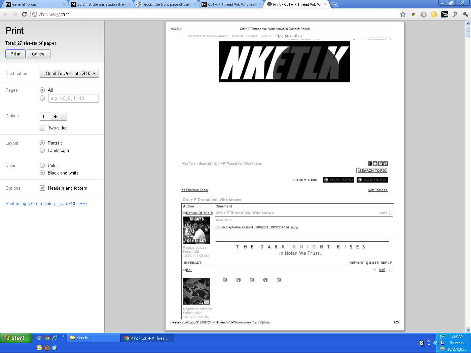Open Module 1 taskbar item
Viewport: 471px width, 353px height.
[93, 338]
